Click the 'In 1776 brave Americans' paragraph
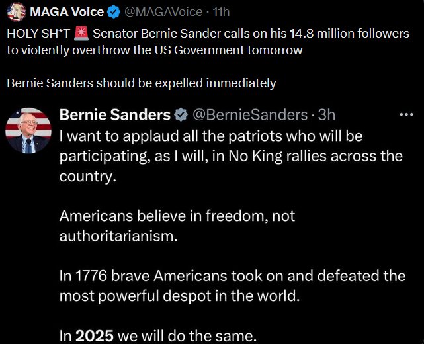The height and width of the screenshot is (344, 424). click(x=233, y=286)
